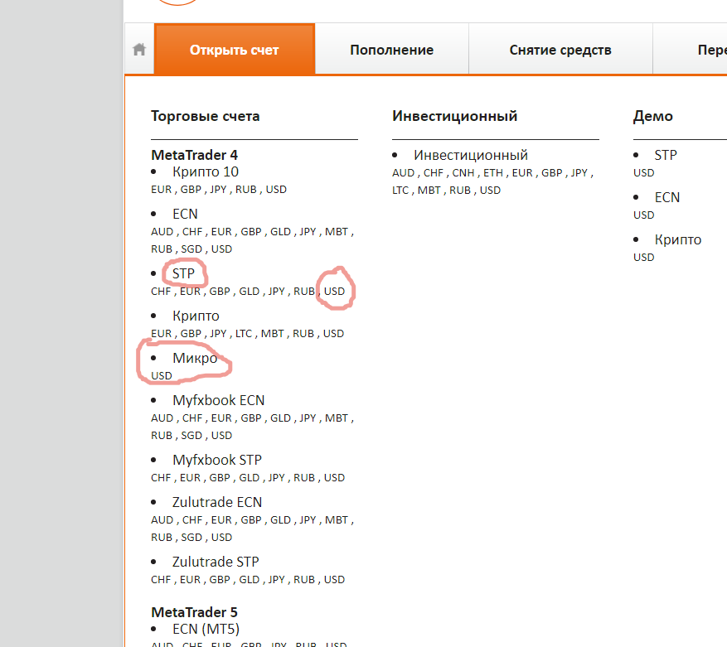
Task: Open the Инвестиционный account link in the list
Action: [471, 155]
